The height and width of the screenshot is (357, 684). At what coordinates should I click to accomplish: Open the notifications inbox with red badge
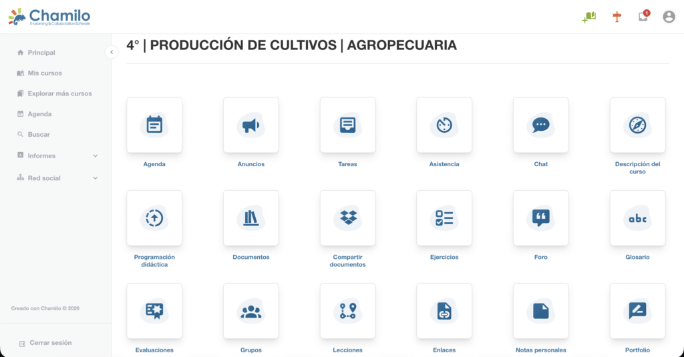click(643, 16)
